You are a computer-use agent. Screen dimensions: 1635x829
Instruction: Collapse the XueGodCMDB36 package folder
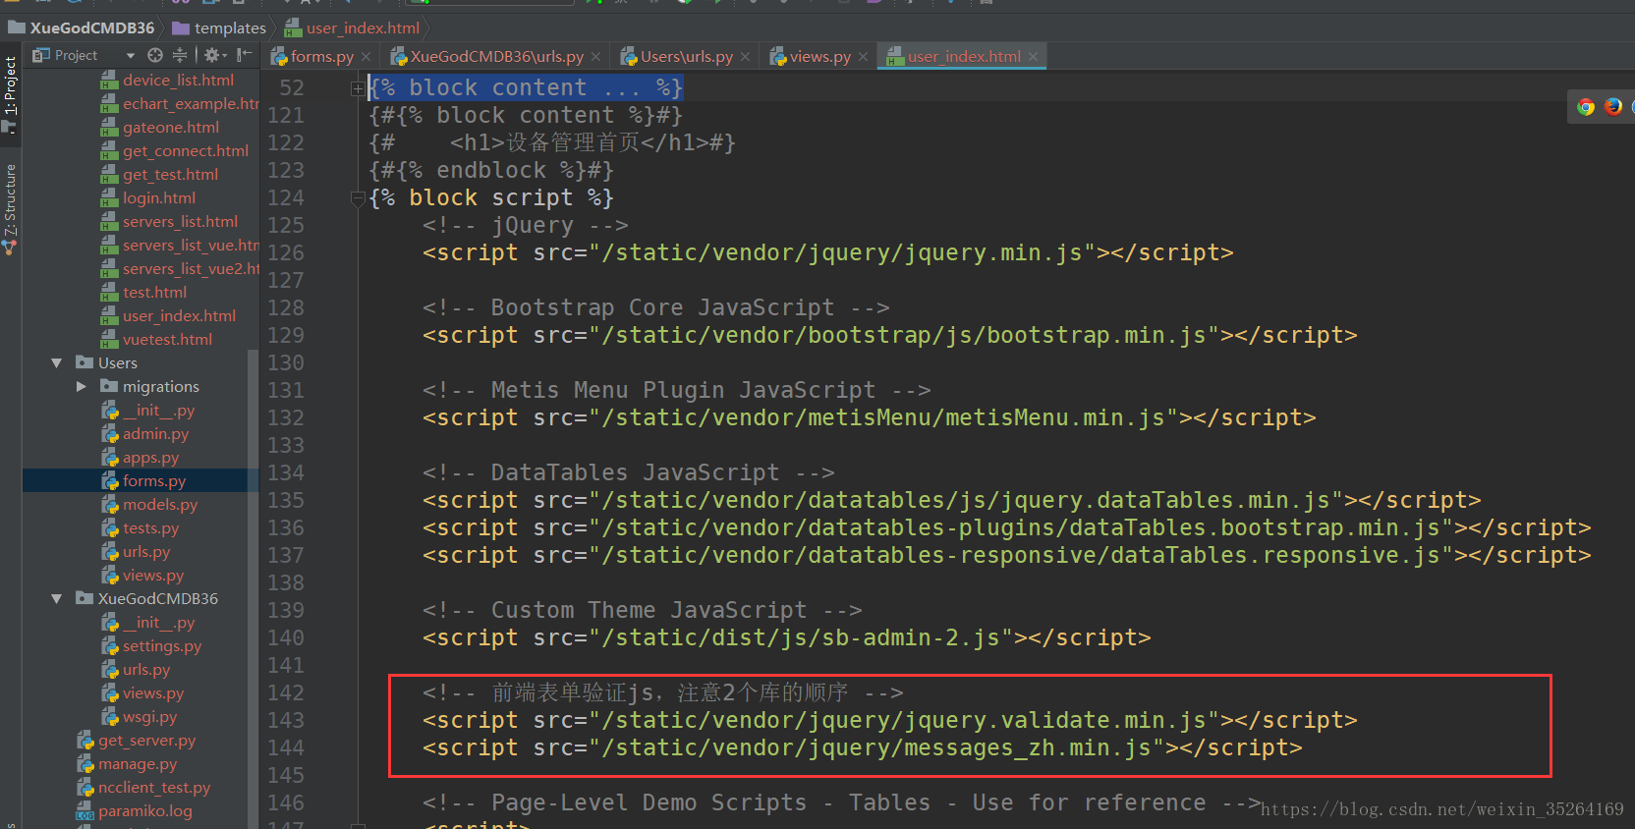tap(57, 599)
